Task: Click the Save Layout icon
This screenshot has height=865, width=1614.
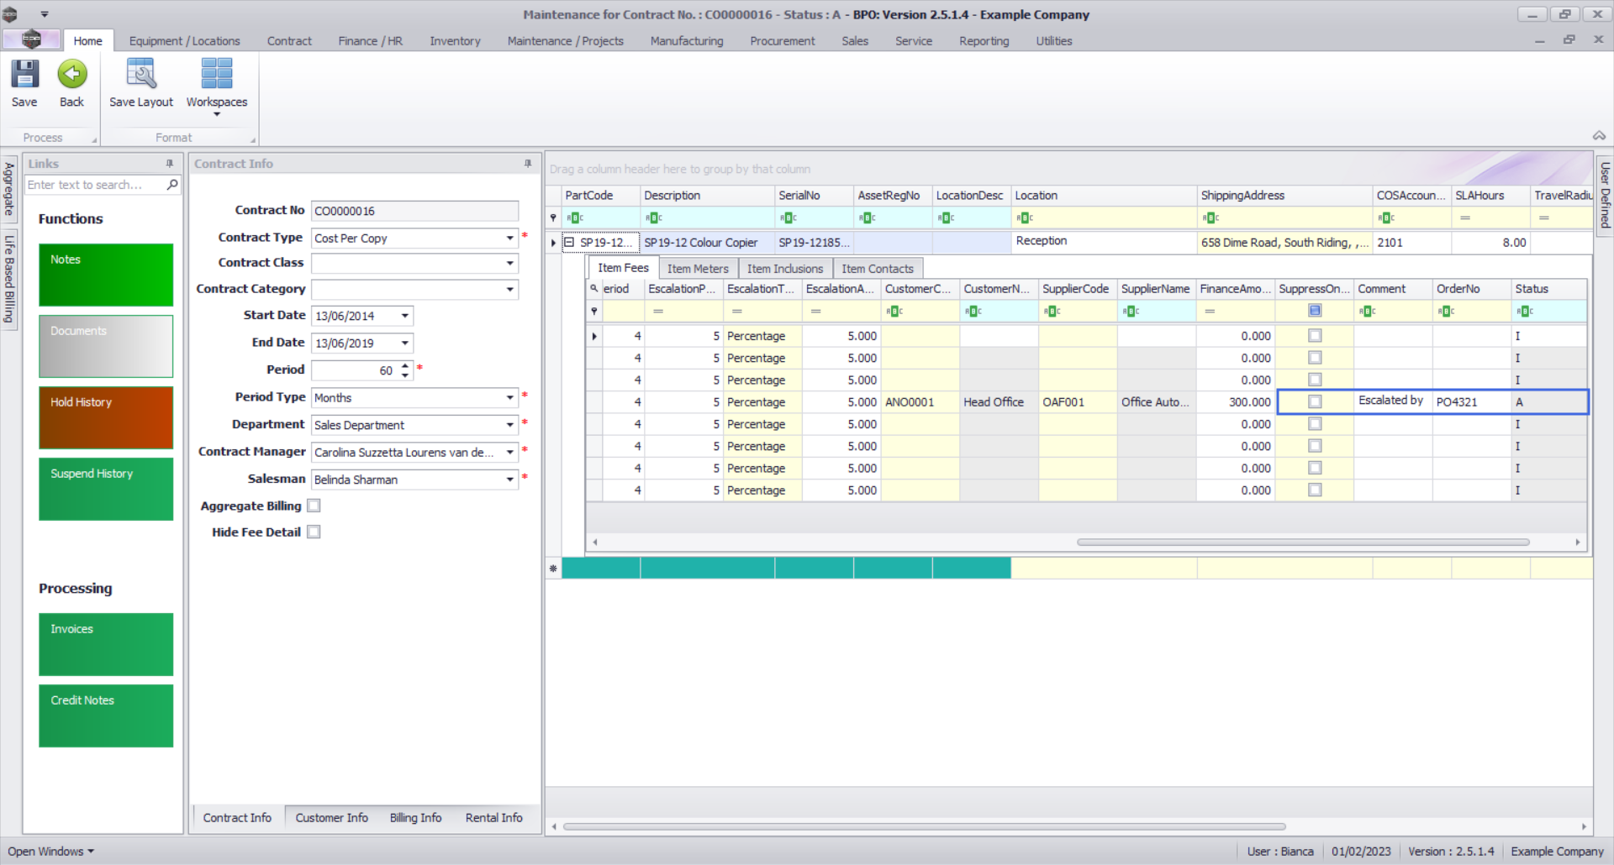Action: pos(140,75)
